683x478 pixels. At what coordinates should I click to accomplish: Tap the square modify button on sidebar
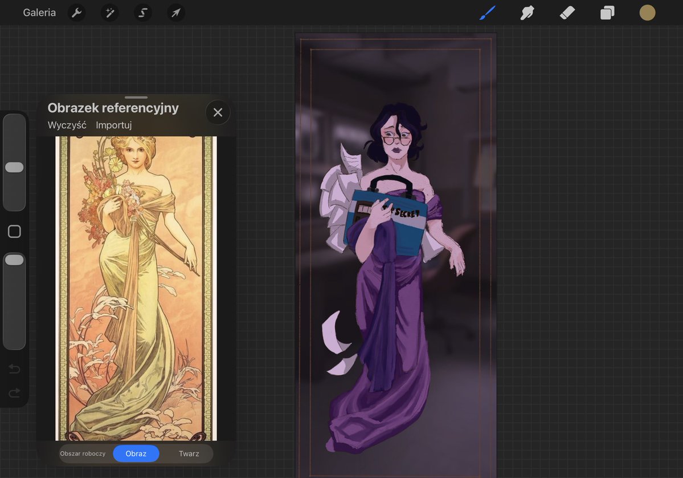pyautogui.click(x=14, y=232)
